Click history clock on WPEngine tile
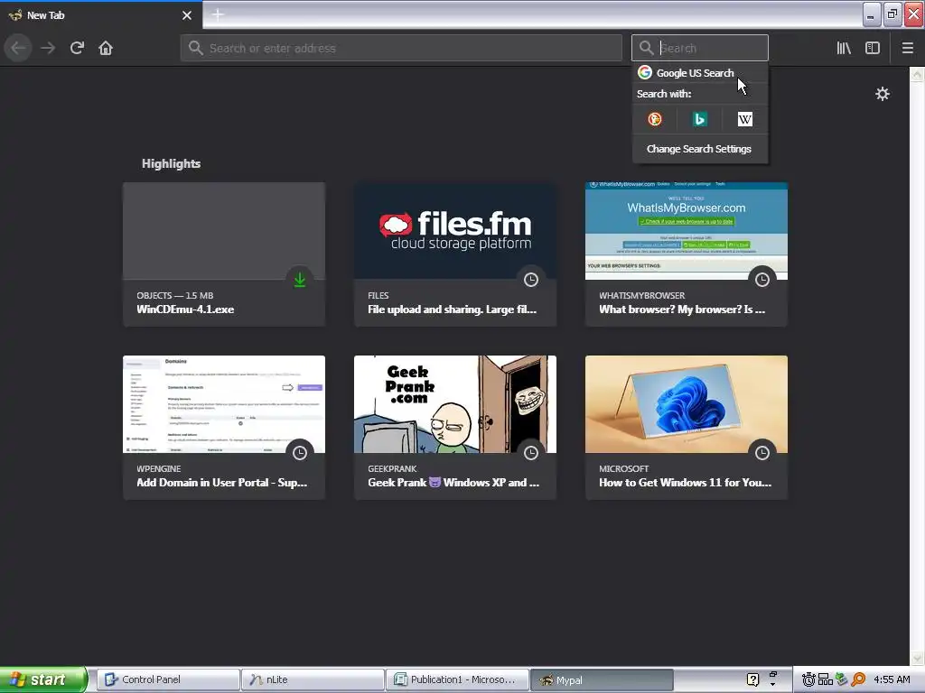Viewport: 925px width, 693px height. [300, 453]
